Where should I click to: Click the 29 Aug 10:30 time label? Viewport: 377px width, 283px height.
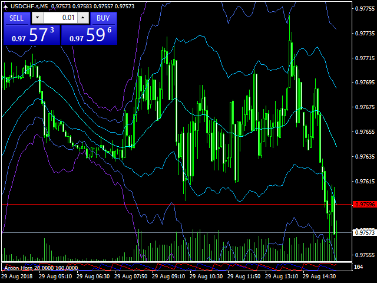pos(206,277)
